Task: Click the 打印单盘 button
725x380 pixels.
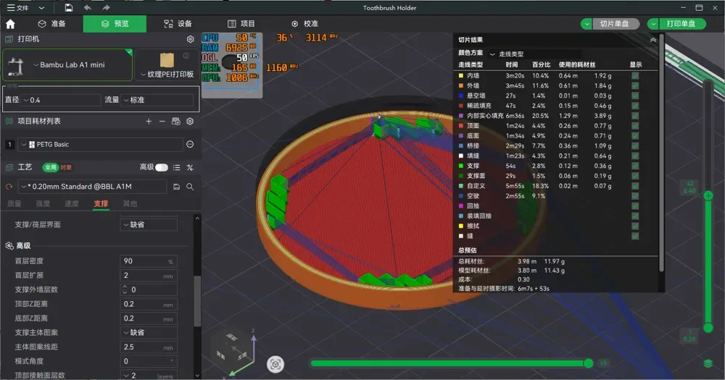Action: click(x=682, y=24)
